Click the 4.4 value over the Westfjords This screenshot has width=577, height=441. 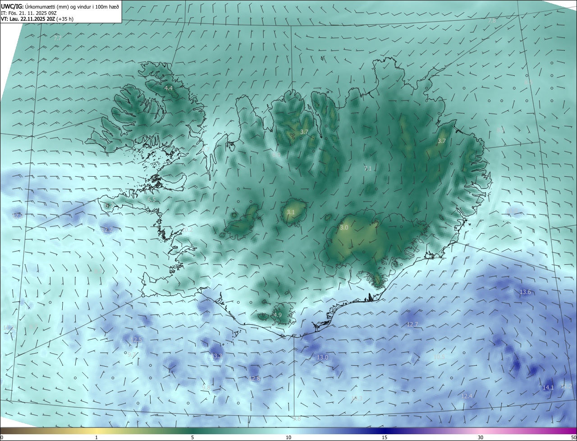[x=169, y=88]
